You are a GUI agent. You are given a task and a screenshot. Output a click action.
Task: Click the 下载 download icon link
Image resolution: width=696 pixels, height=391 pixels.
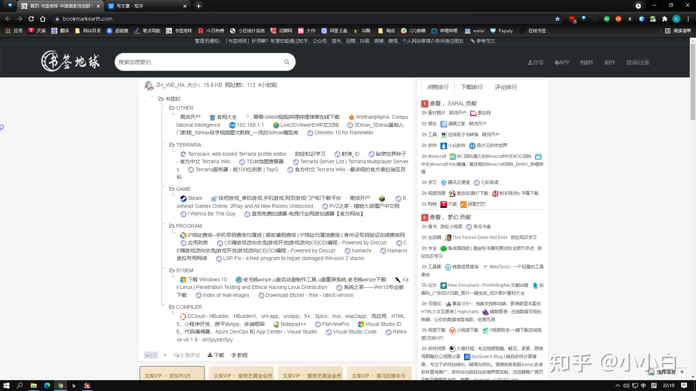click(x=216, y=355)
